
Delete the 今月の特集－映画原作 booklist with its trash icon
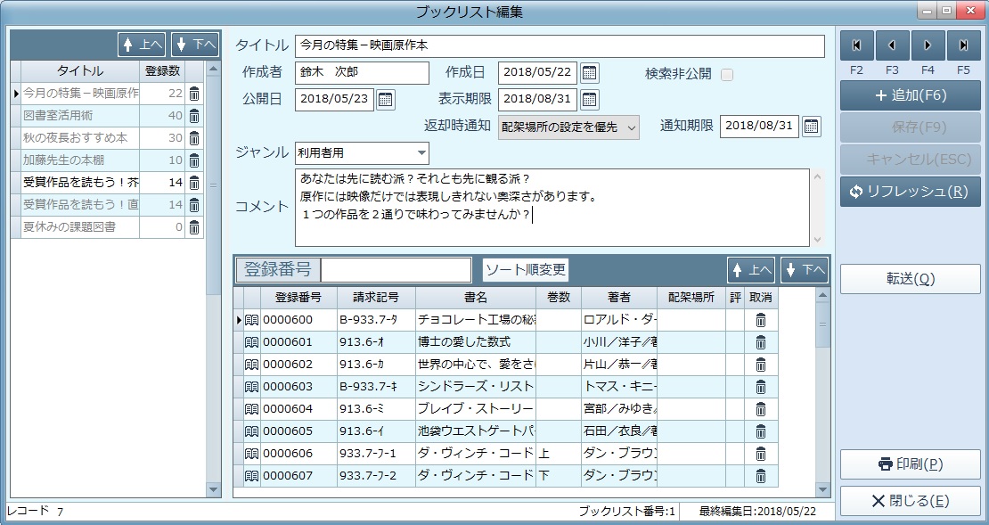point(194,94)
